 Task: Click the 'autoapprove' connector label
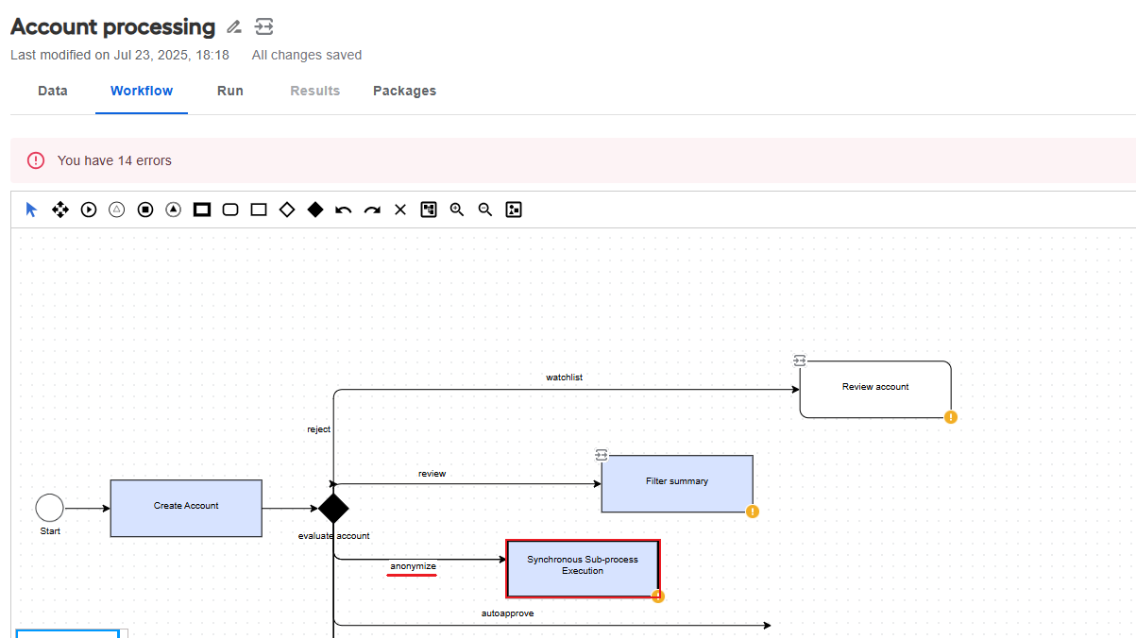(x=508, y=613)
